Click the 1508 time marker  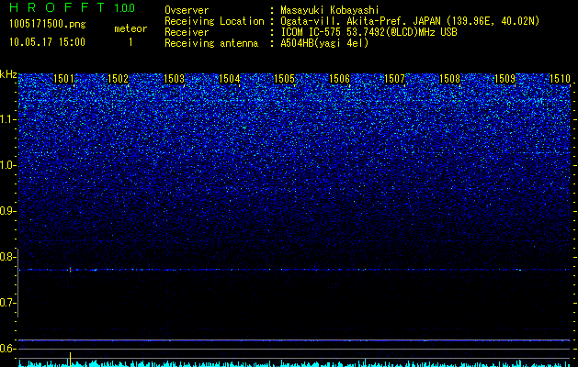click(449, 78)
